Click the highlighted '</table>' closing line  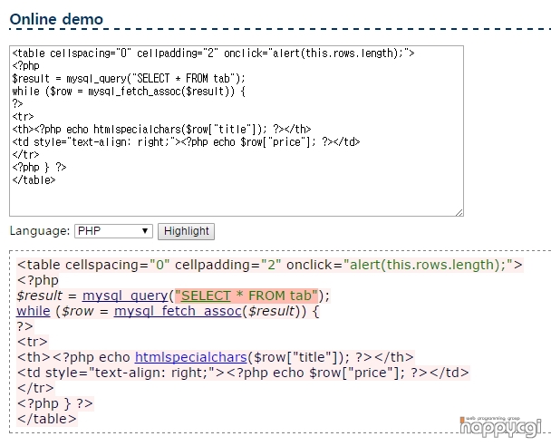point(47,419)
